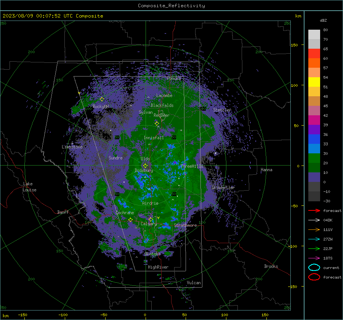Click the Calgary city label
This screenshot has width=343, height=320.
point(149,224)
